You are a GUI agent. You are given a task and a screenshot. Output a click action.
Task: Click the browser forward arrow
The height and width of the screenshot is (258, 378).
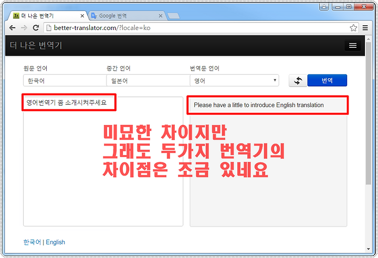[24, 28]
